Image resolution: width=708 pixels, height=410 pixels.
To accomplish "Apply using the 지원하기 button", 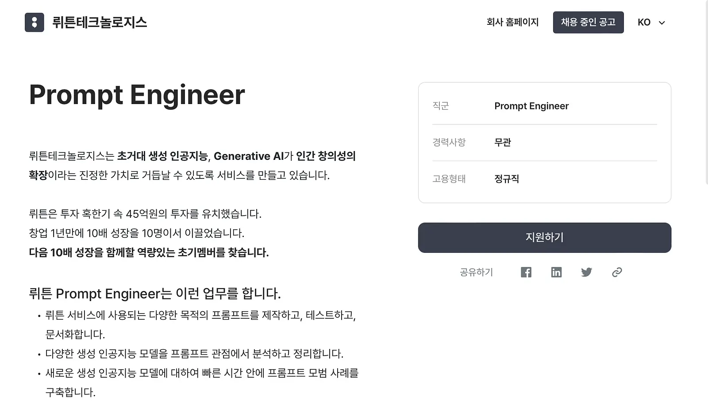I will [x=544, y=238].
